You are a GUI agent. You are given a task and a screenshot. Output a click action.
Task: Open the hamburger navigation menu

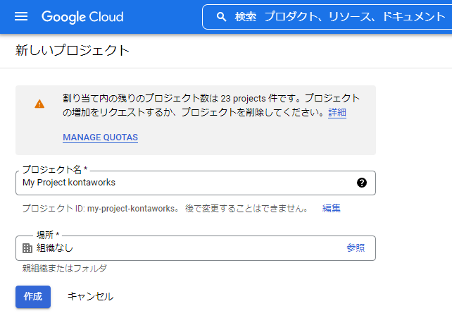[21, 17]
